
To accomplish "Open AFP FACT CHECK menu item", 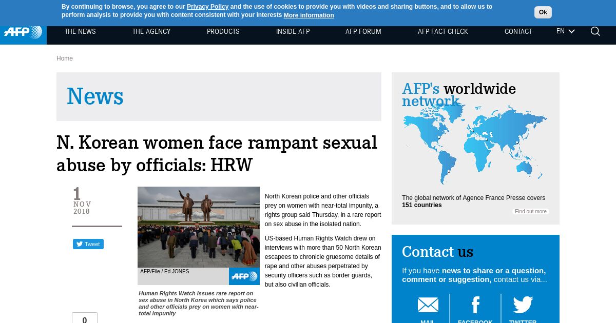I will (443, 32).
